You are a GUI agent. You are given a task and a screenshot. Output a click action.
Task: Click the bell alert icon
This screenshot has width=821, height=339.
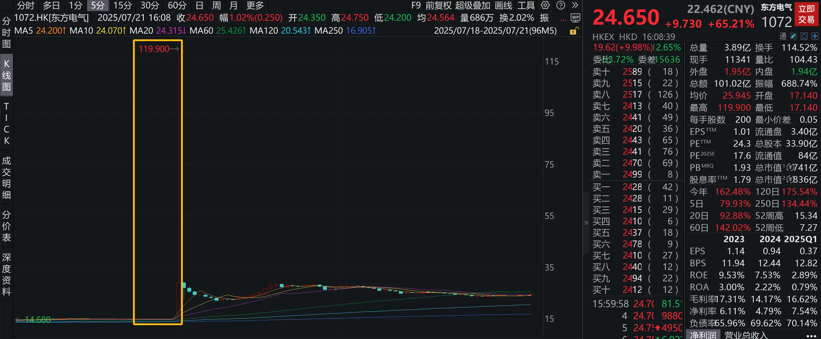pyautogui.click(x=804, y=36)
